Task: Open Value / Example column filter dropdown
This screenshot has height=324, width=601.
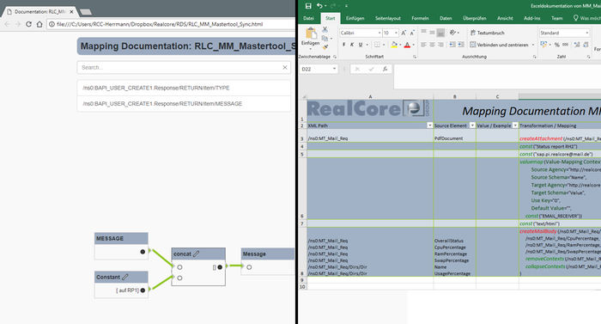Action: pos(515,125)
